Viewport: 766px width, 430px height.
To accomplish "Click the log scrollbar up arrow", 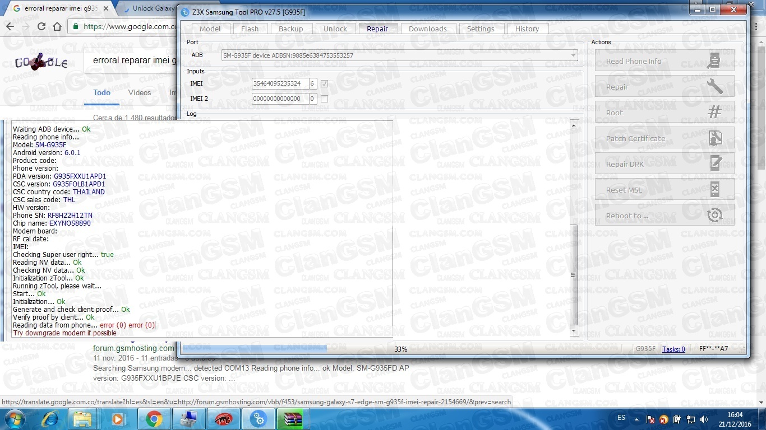I will coord(574,125).
